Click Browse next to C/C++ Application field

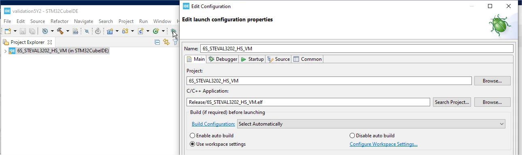point(492,102)
